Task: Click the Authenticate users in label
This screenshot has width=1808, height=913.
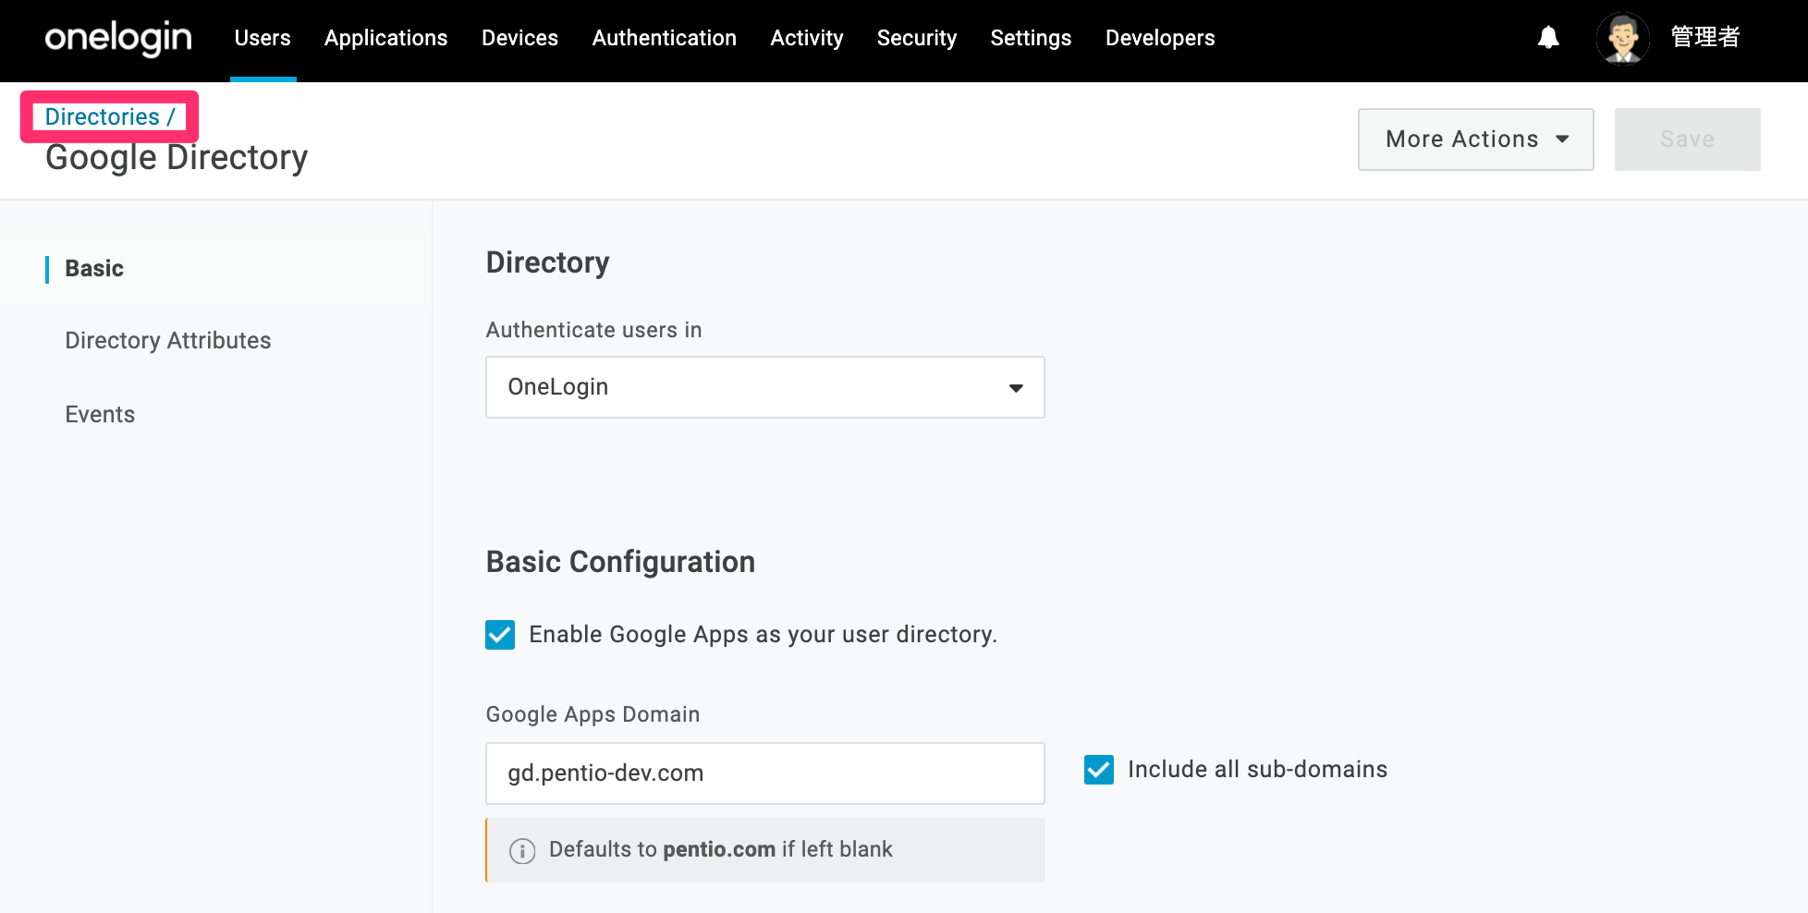Action: [x=593, y=330]
